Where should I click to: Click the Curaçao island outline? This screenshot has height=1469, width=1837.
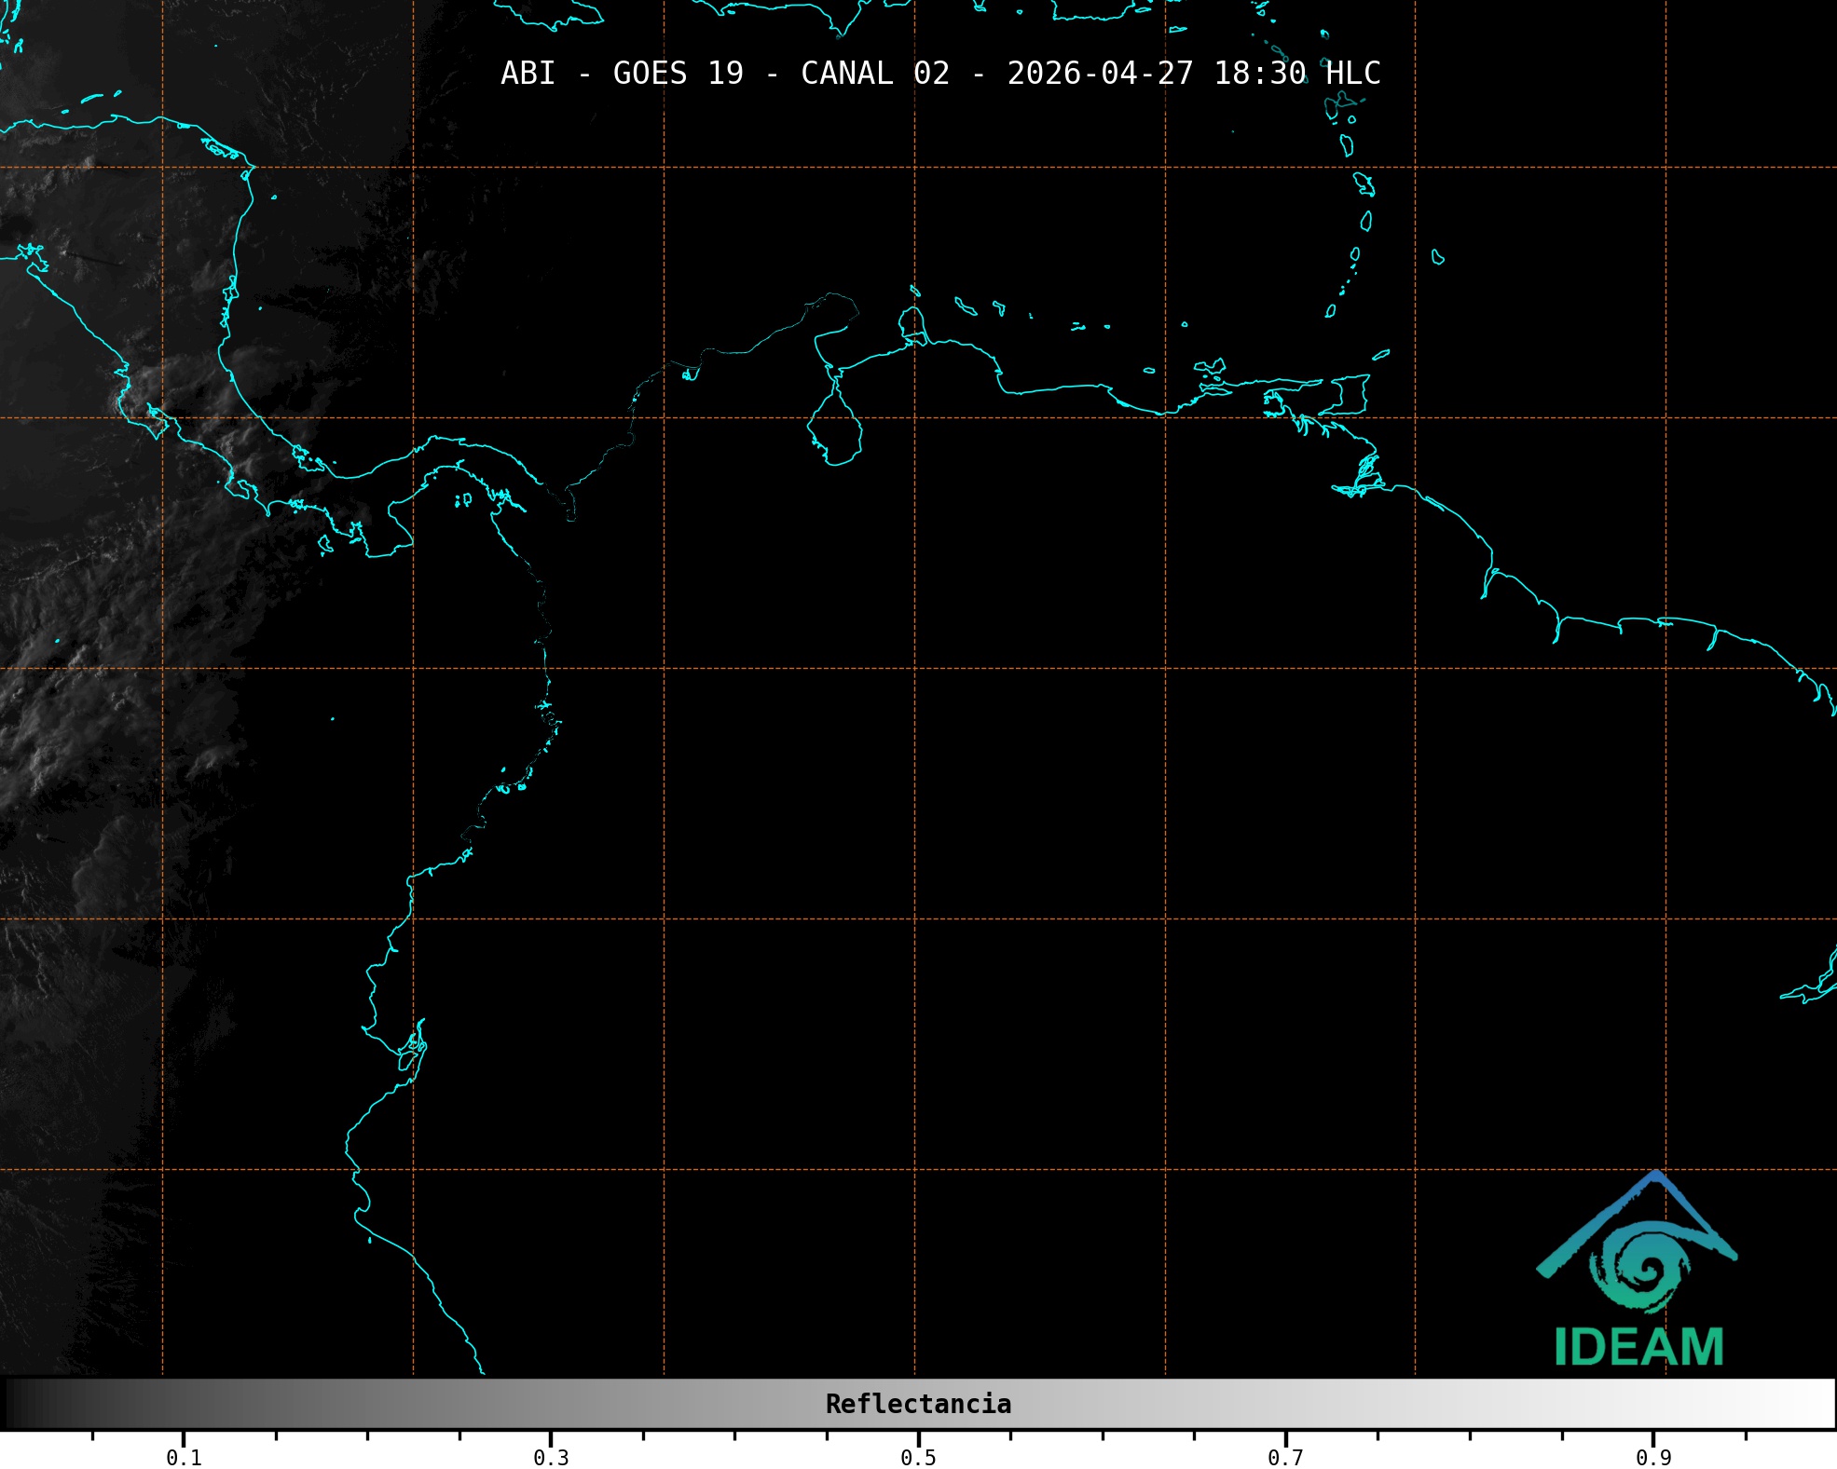[965, 306]
